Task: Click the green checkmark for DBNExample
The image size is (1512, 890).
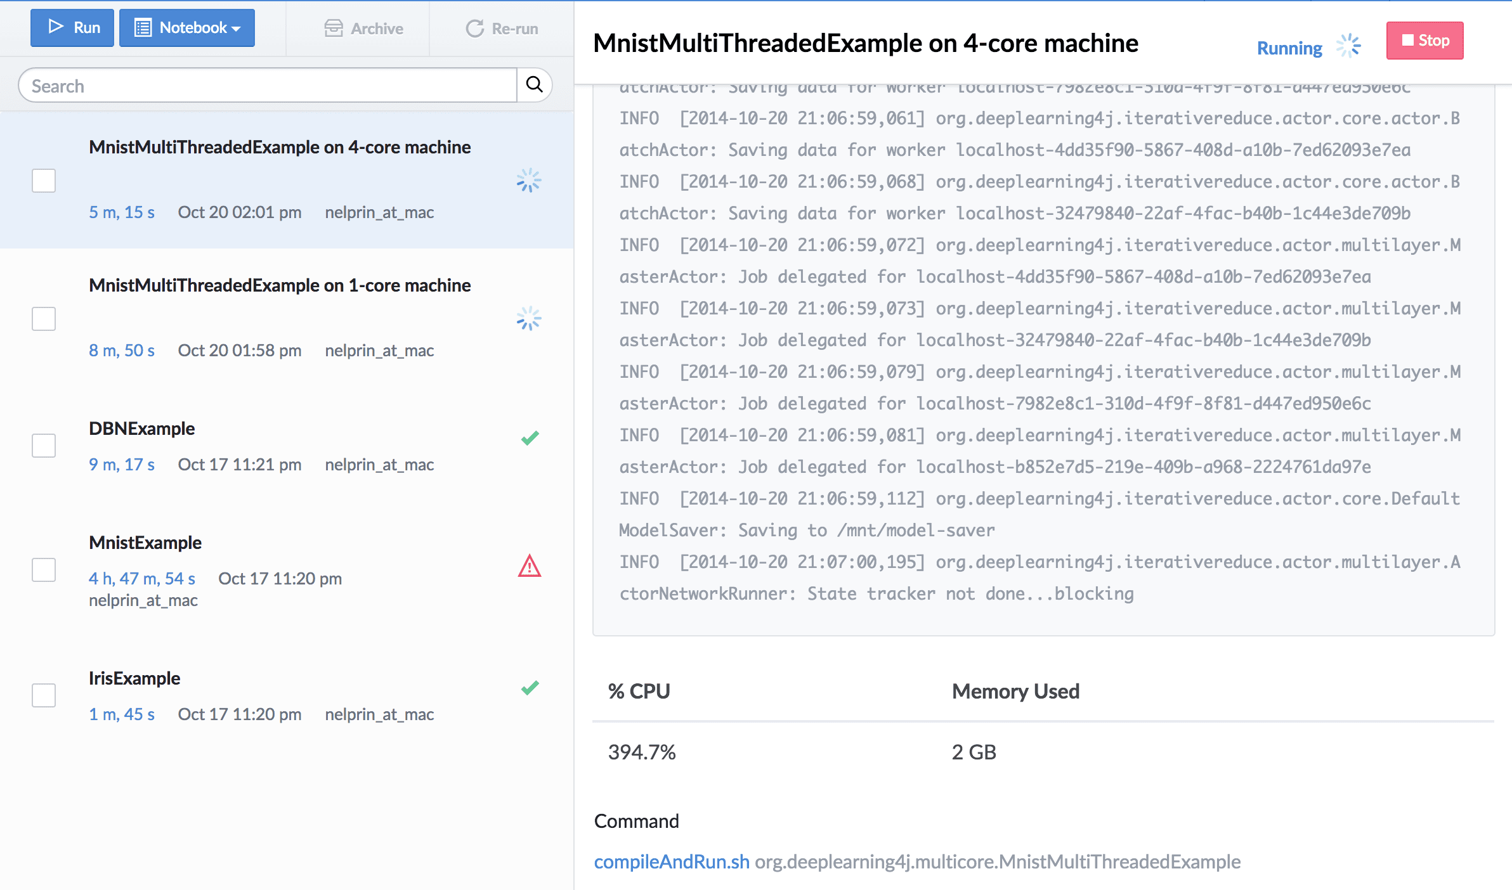Action: pyautogui.click(x=530, y=438)
